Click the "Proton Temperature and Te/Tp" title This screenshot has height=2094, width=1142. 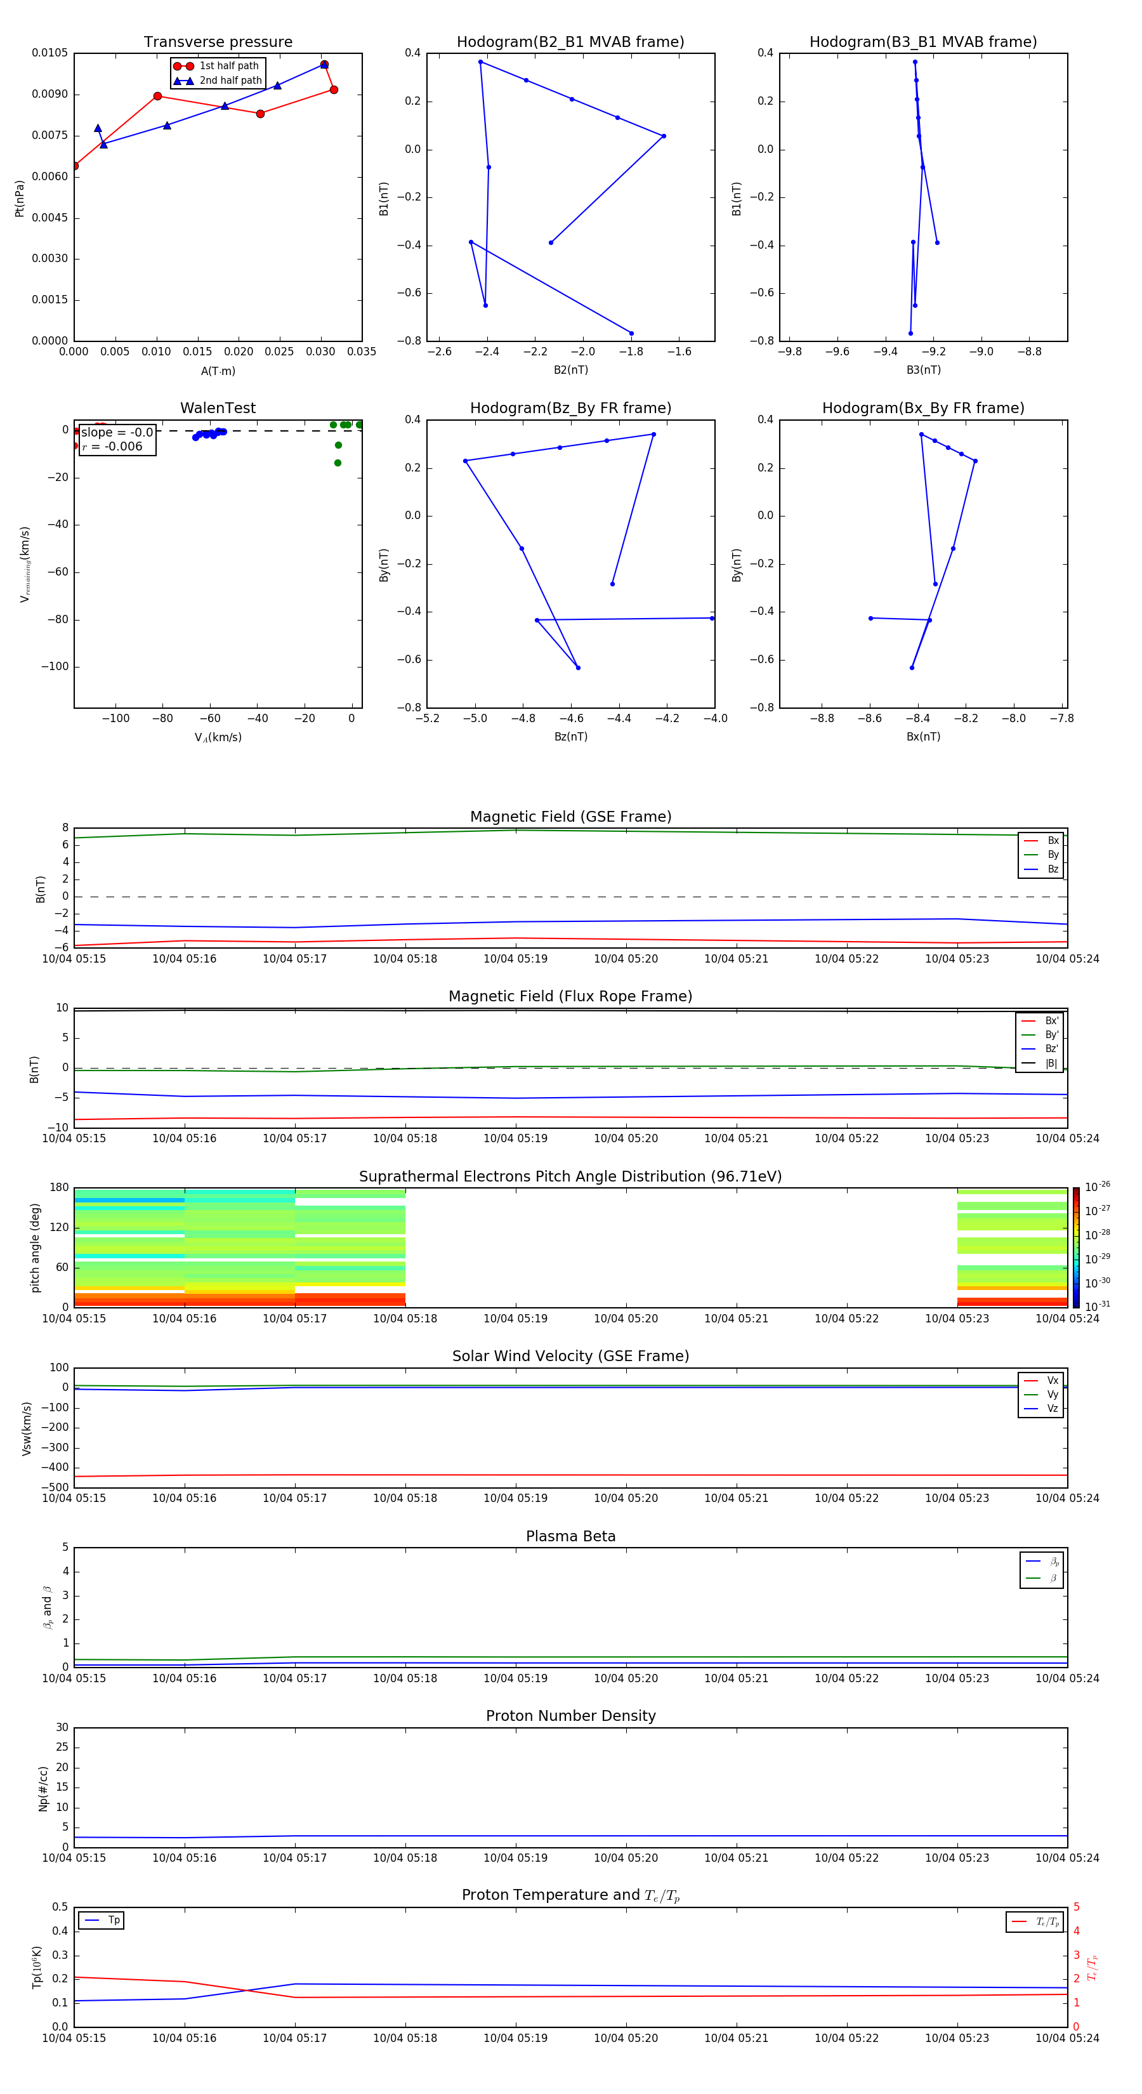pos(570,1895)
